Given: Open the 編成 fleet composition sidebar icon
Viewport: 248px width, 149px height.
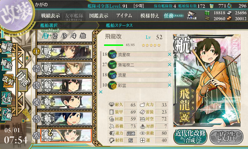Looking at the screenshot, I should [7, 47].
